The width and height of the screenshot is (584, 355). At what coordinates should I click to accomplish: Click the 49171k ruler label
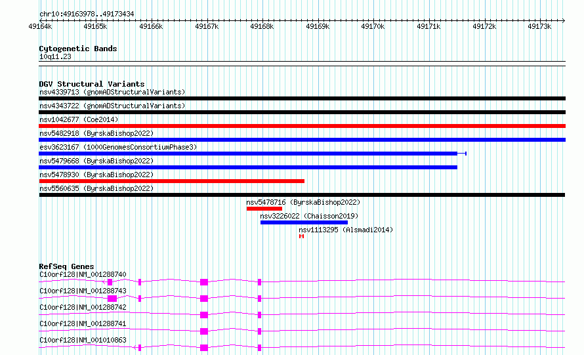428,26
